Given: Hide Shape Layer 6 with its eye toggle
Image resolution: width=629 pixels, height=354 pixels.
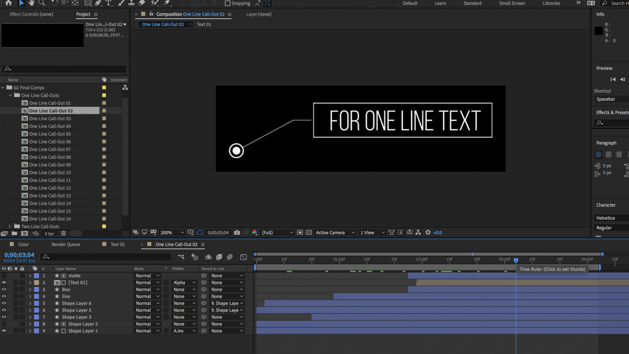Looking at the screenshot, I should [4, 303].
